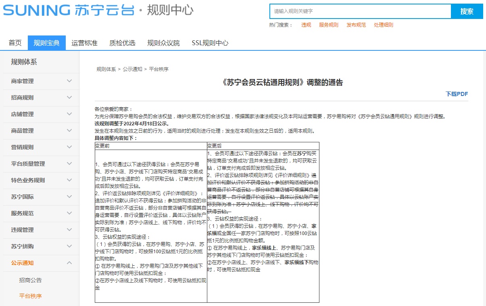The image size is (486, 306).
Task: Open the SSL规则中心 tab
Action: pyautogui.click(x=210, y=43)
